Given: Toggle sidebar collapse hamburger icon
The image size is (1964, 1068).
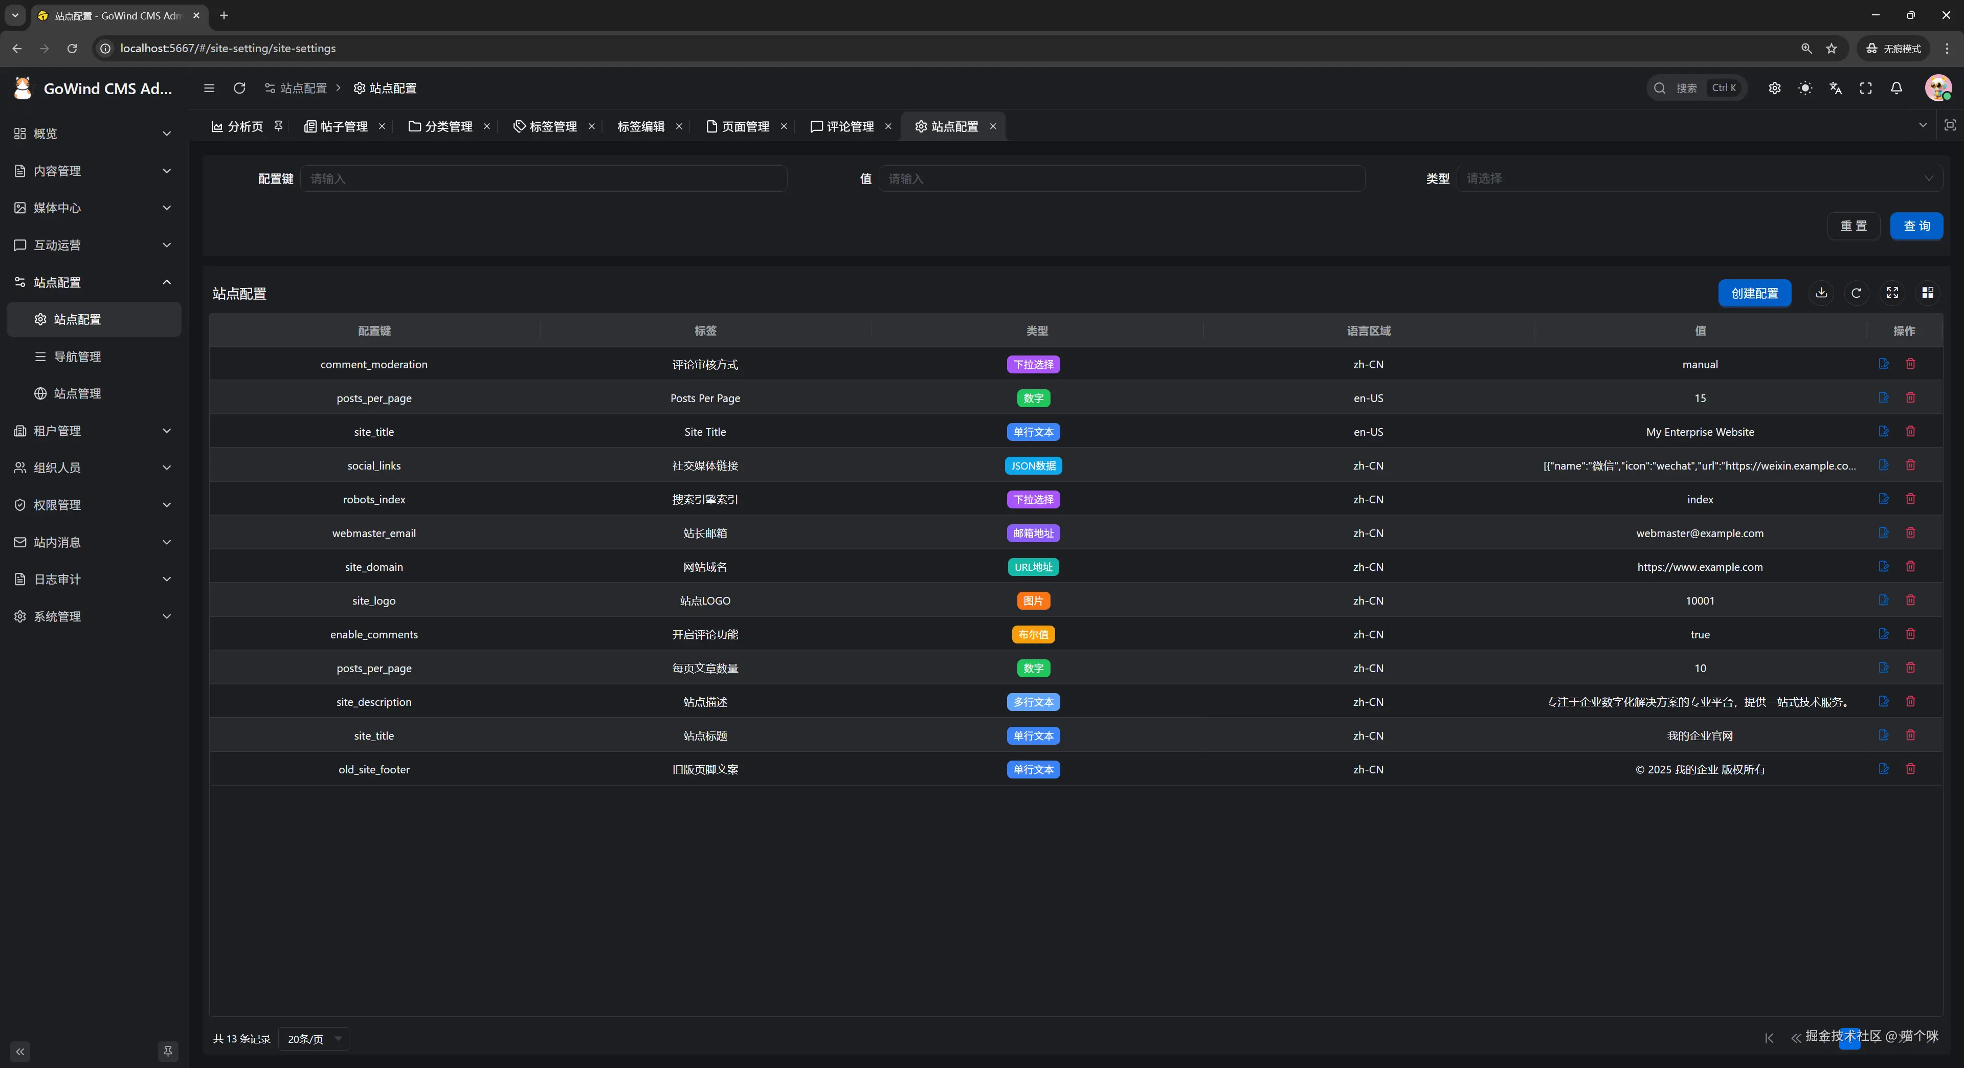Looking at the screenshot, I should [x=209, y=87].
